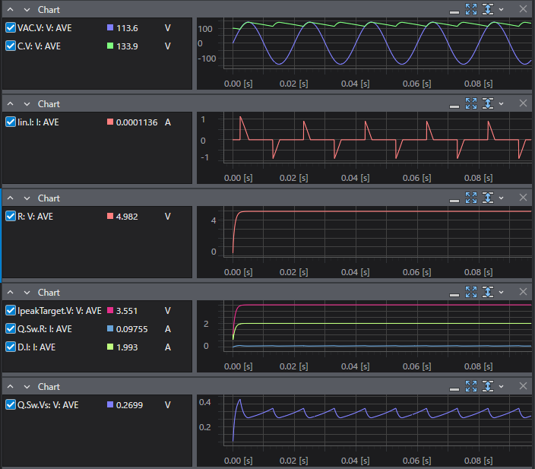Click the IpeakTarget.V pink color swatch

(x=110, y=310)
